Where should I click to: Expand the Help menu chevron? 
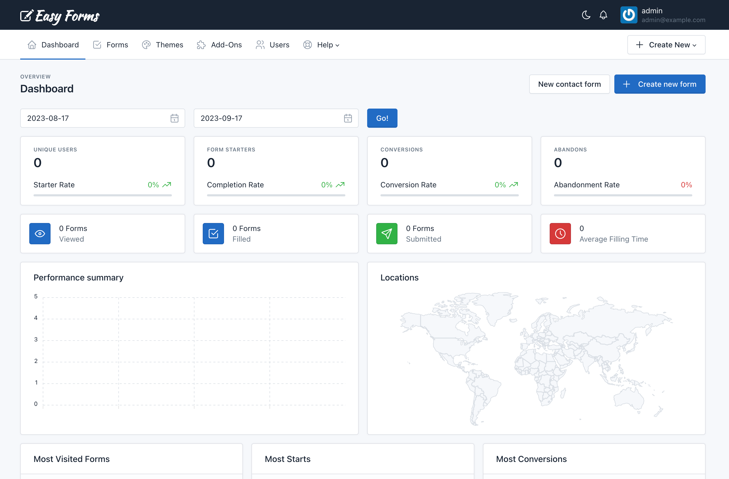click(338, 45)
